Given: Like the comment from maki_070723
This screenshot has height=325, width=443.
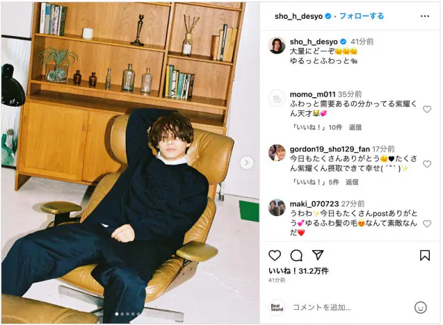Looking at the screenshot, I should [x=427, y=224].
